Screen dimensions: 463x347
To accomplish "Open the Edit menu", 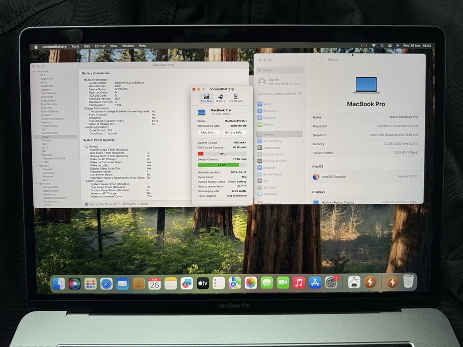I will click(87, 46).
